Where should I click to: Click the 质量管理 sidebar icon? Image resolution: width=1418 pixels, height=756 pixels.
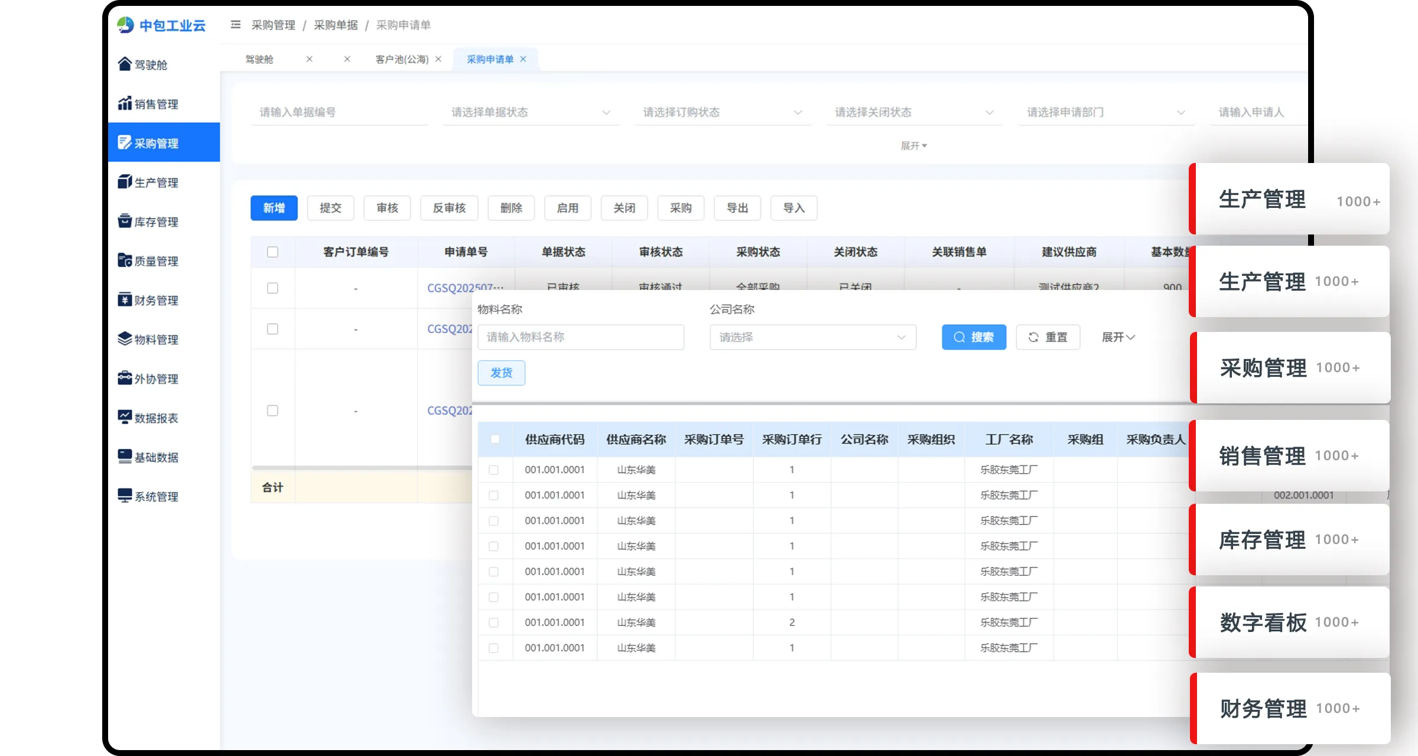[x=124, y=260]
